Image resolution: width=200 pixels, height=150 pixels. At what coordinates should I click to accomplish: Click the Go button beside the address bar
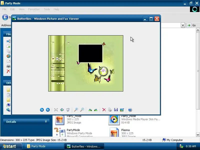[191, 25]
